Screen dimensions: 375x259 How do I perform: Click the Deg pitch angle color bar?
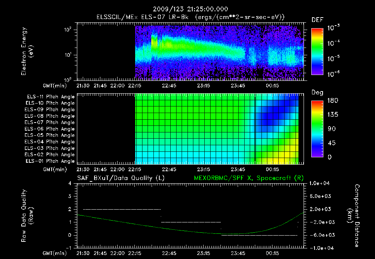tap(317, 129)
